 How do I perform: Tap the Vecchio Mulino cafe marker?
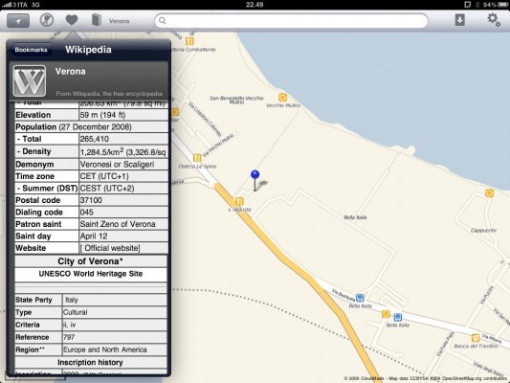(x=282, y=98)
